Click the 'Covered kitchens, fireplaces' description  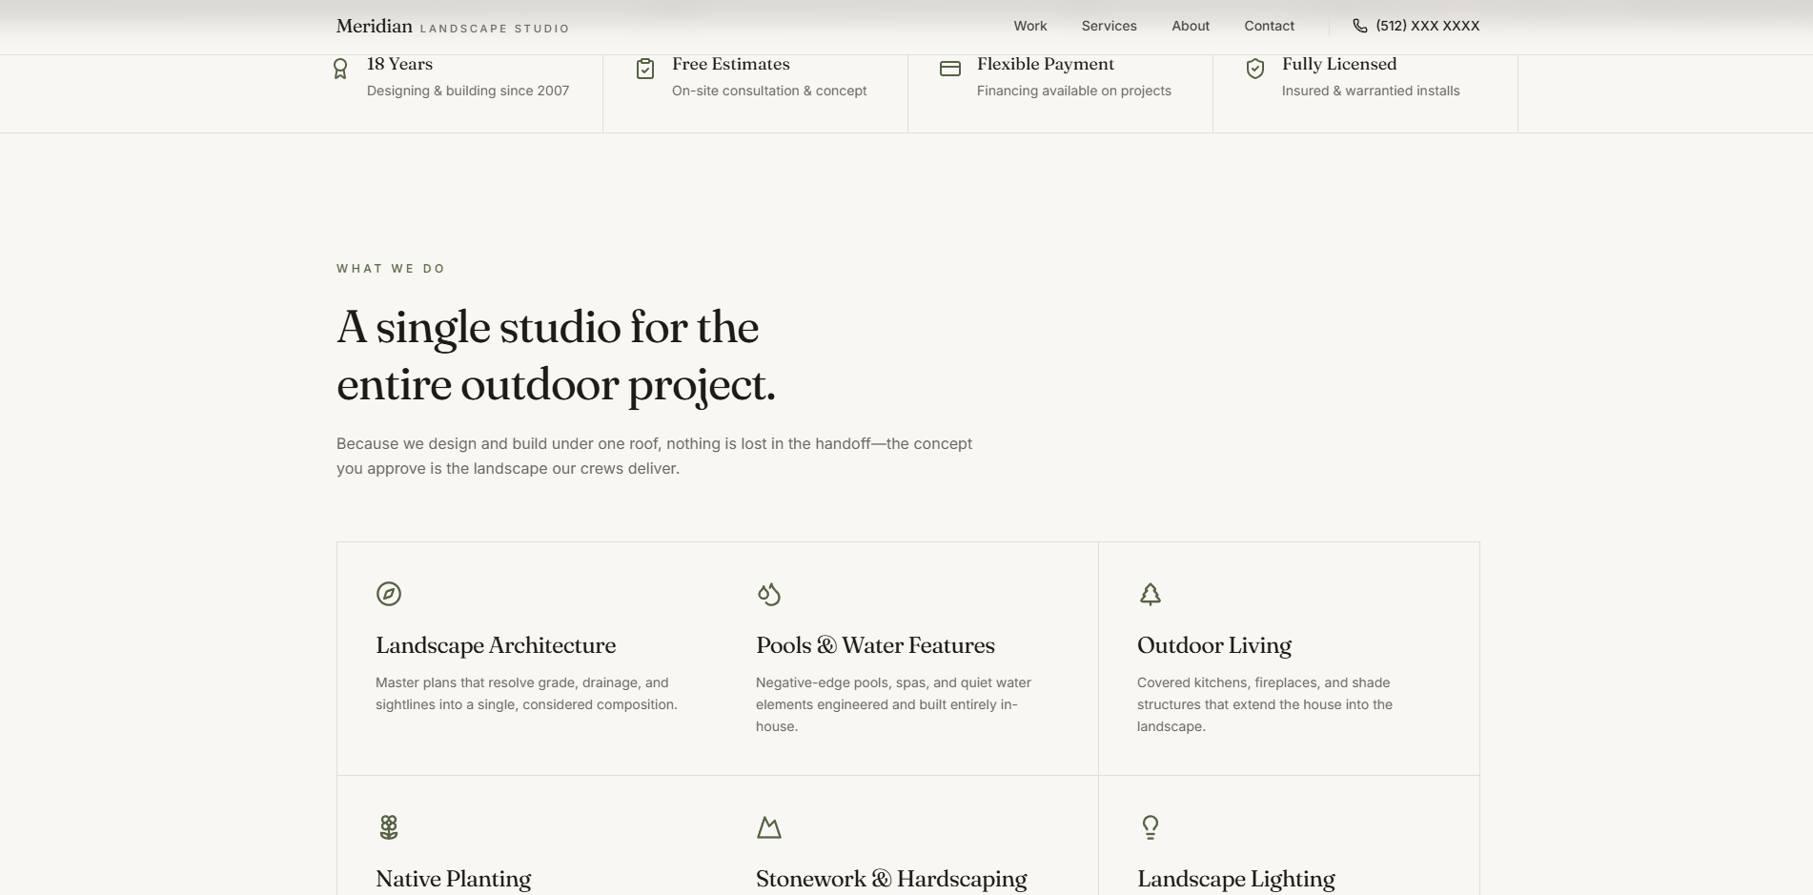pyautogui.click(x=1265, y=704)
